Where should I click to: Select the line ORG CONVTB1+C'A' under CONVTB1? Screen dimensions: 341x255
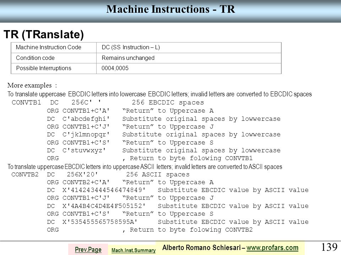[x=130, y=111]
